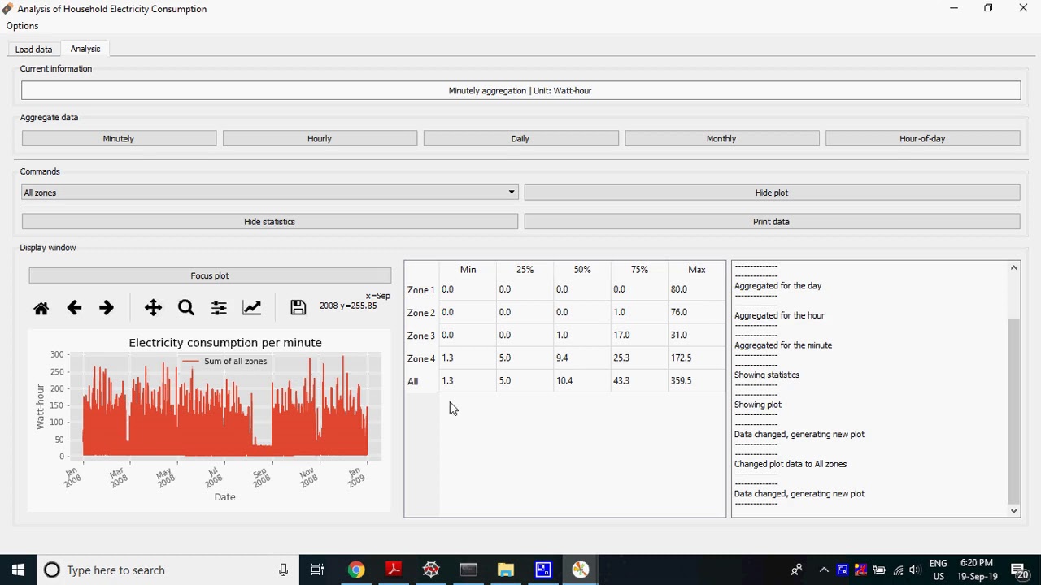The height and width of the screenshot is (585, 1041).
Task: Click the Hide plot button
Action: [772, 193]
